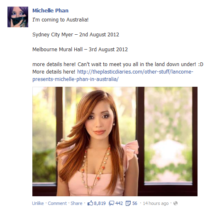Image resolution: width=222 pixels, height=207 pixels.
Task: Click the thumbs-up likes icon
Action: click(90, 203)
